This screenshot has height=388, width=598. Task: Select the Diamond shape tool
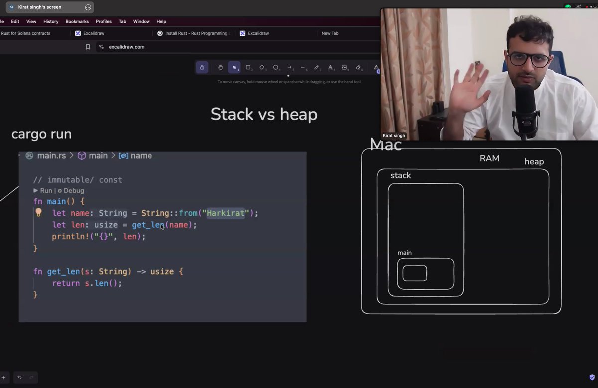[x=262, y=67]
